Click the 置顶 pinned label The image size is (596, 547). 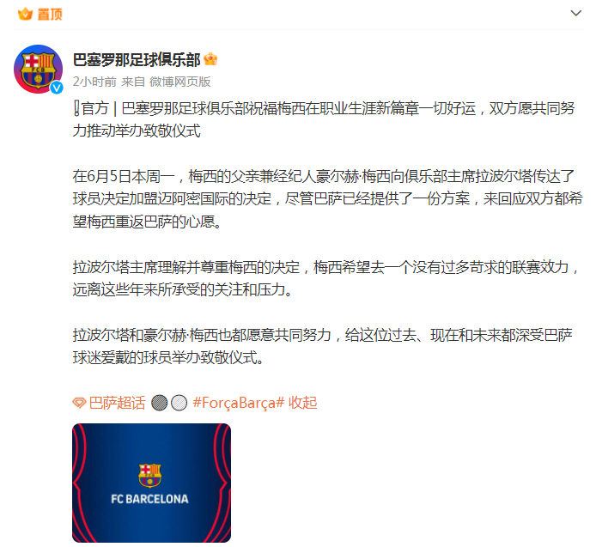(50, 15)
